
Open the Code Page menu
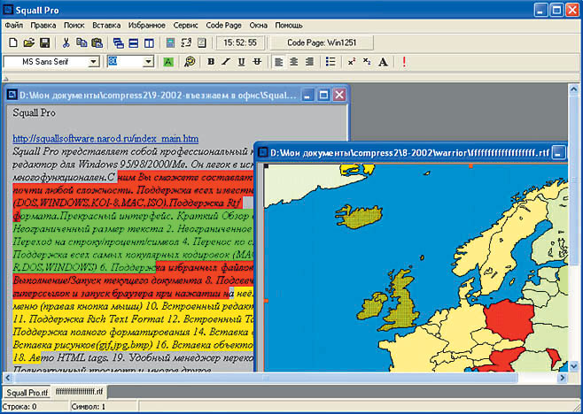[225, 25]
